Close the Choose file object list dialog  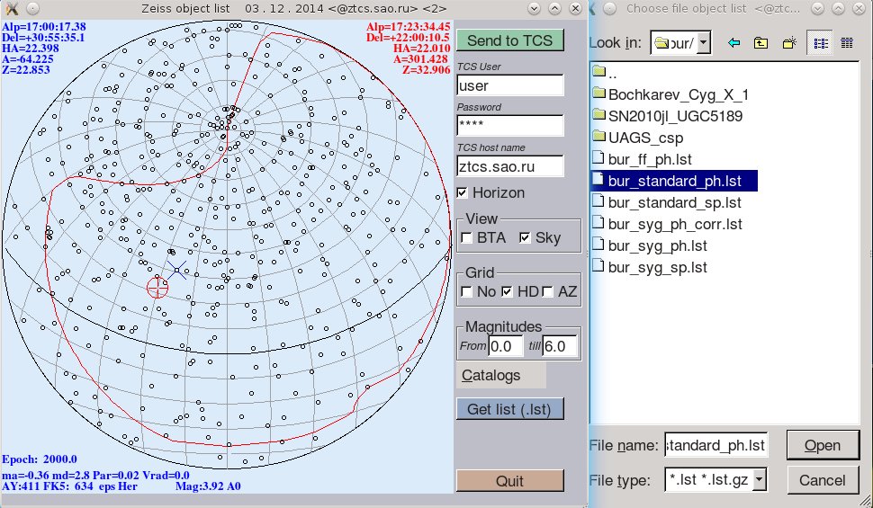[859, 8]
